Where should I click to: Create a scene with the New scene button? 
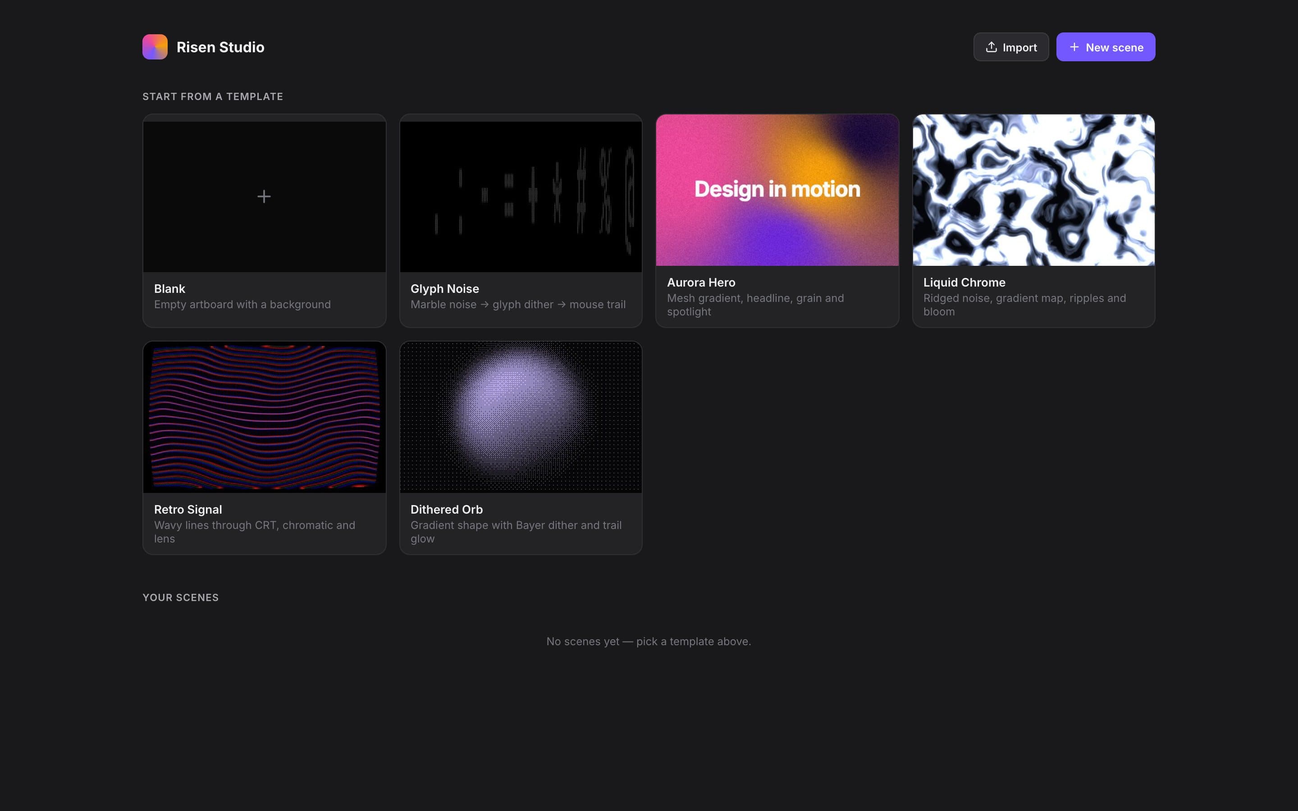(x=1106, y=47)
